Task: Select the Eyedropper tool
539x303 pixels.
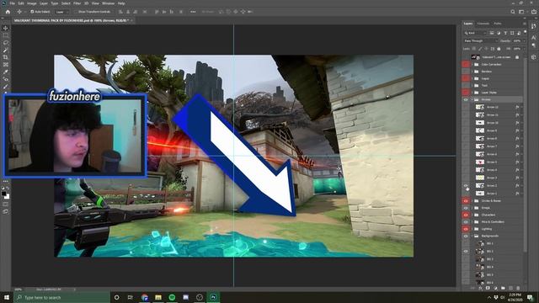Action: coord(6,72)
